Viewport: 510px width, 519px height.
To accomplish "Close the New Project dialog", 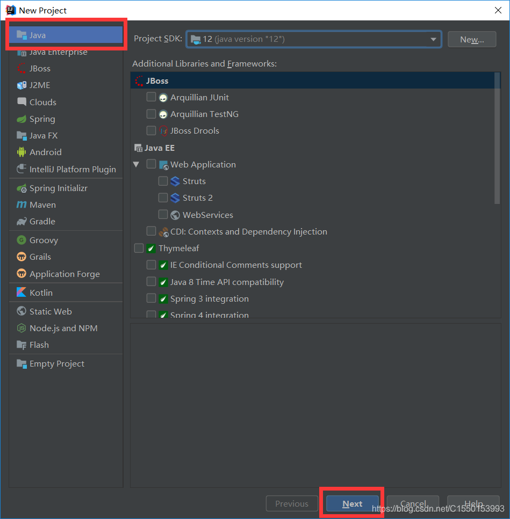I will (498, 10).
